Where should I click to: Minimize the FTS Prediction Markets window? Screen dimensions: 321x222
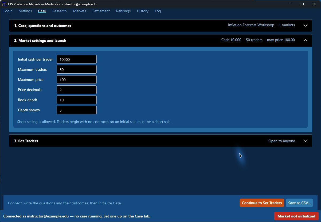pyautogui.click(x=290, y=4)
